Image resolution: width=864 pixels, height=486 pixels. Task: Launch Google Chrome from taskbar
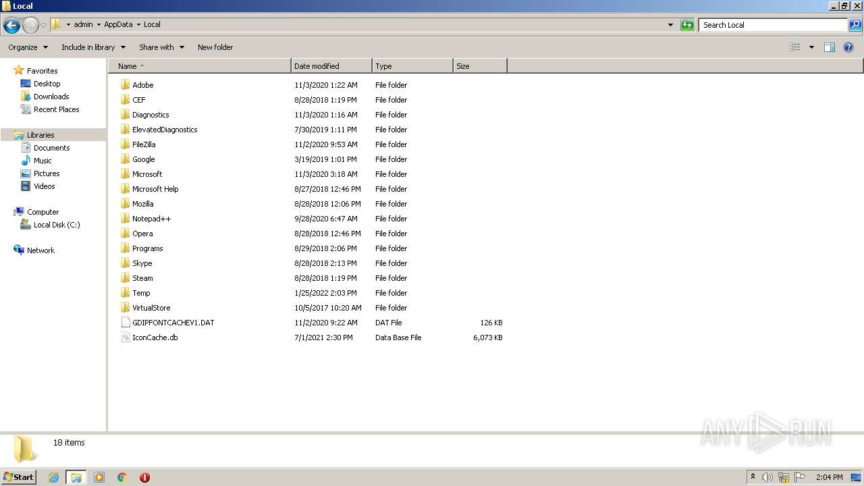click(122, 477)
